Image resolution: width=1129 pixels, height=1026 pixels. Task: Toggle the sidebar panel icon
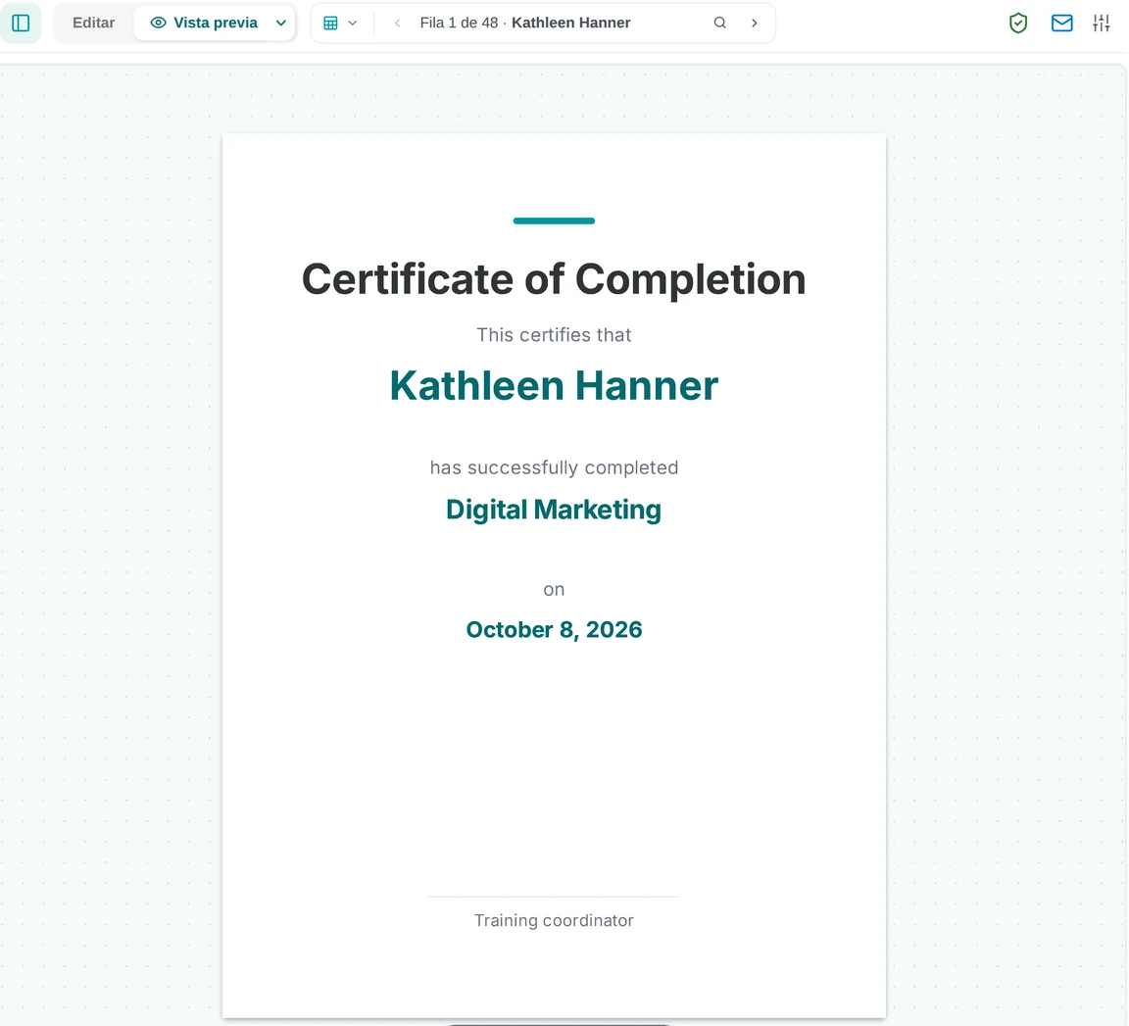coord(21,24)
